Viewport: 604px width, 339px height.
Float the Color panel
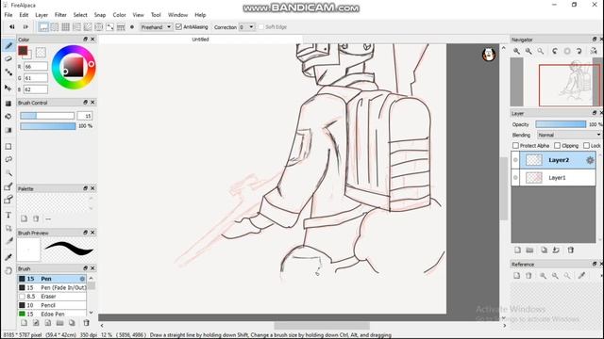pos(86,40)
